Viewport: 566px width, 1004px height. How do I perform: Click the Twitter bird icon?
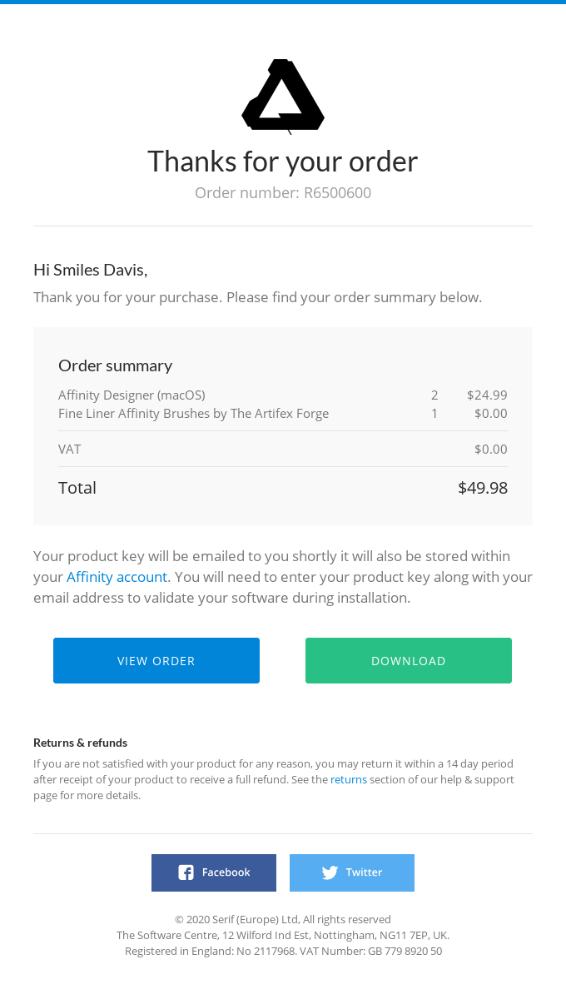[x=330, y=872]
